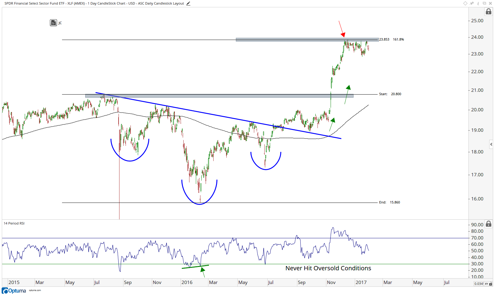Click the '2016' label on date axis
This screenshot has height=295, width=495.
click(x=187, y=282)
